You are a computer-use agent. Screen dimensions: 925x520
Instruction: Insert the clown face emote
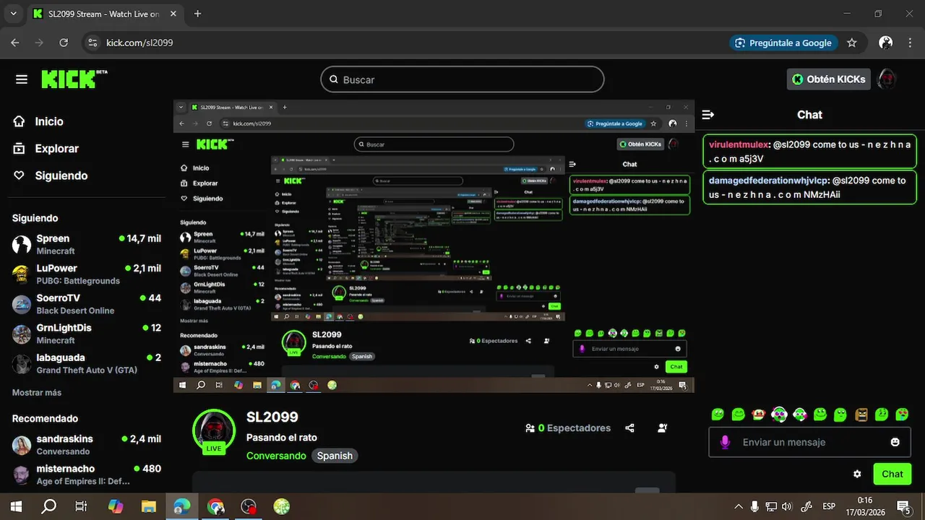(x=759, y=415)
